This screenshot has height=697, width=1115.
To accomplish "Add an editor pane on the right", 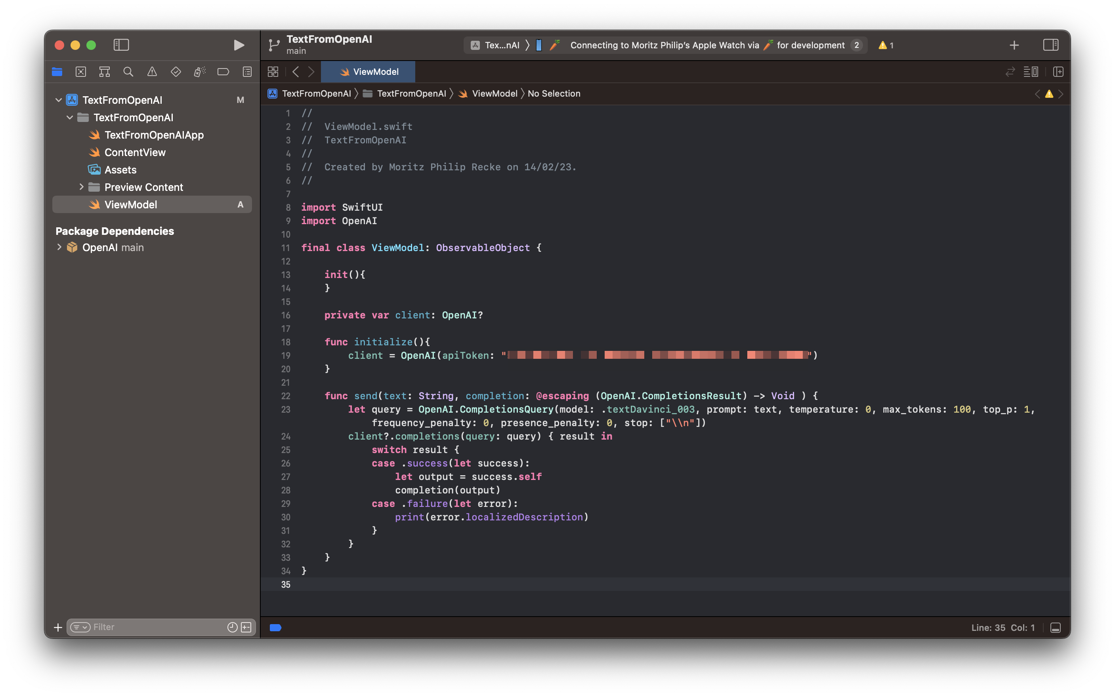I will 1058,71.
